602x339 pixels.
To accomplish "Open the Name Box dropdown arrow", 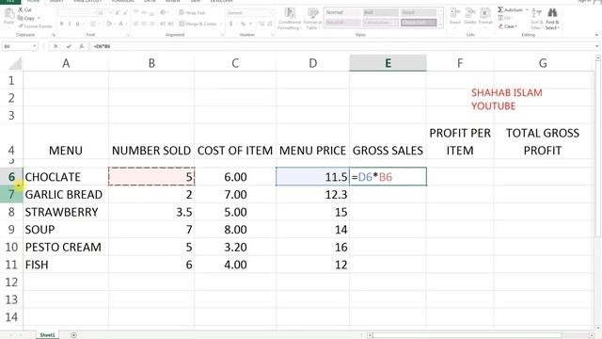I will [x=35, y=46].
